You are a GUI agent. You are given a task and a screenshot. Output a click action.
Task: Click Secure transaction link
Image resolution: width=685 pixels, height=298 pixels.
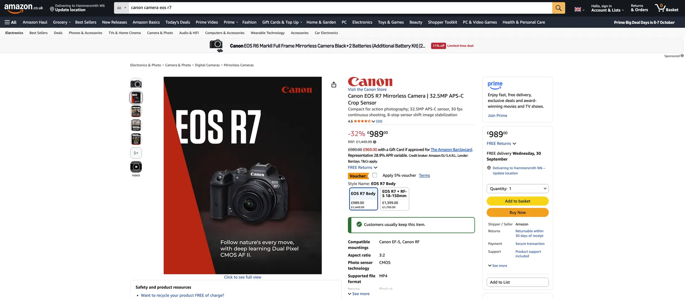(530, 244)
